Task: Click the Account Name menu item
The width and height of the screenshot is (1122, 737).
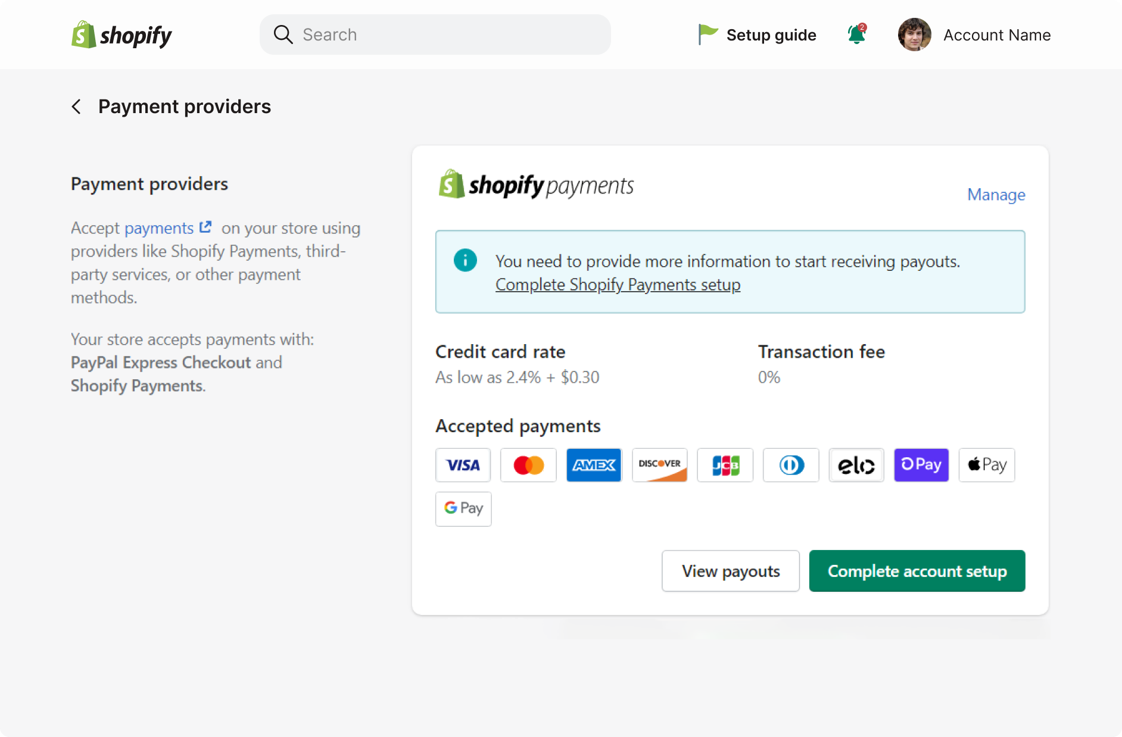Action: click(996, 35)
